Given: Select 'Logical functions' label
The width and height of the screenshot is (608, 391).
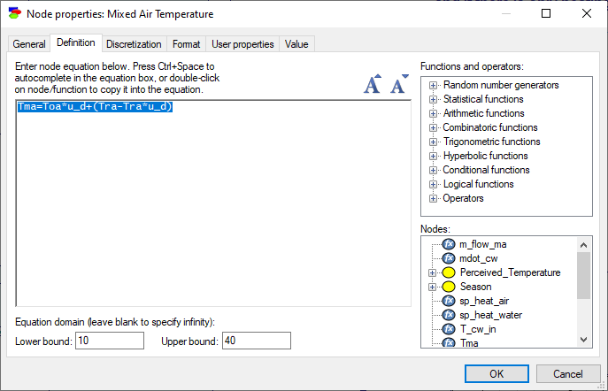Looking at the screenshot, I should (479, 185).
